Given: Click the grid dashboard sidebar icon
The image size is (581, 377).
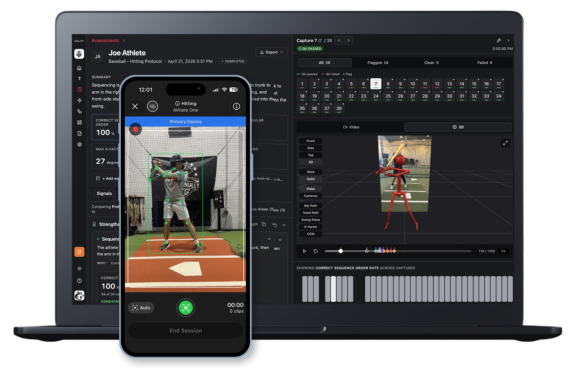Looking at the screenshot, I should pyautogui.click(x=79, y=122).
